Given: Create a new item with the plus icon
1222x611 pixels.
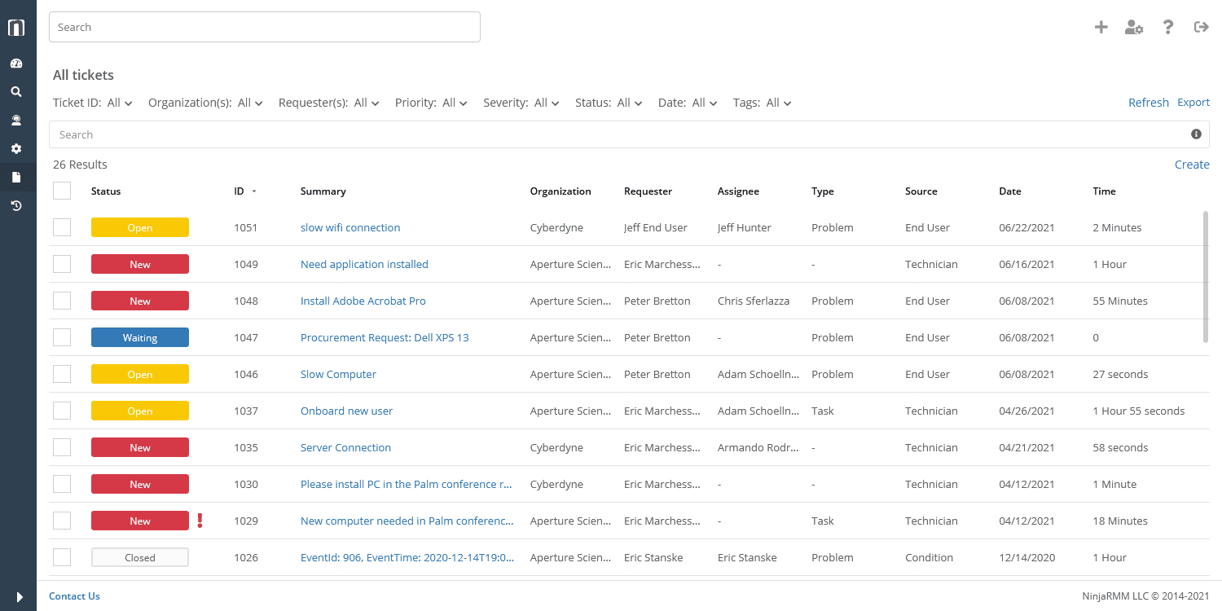Looking at the screenshot, I should [x=1101, y=27].
